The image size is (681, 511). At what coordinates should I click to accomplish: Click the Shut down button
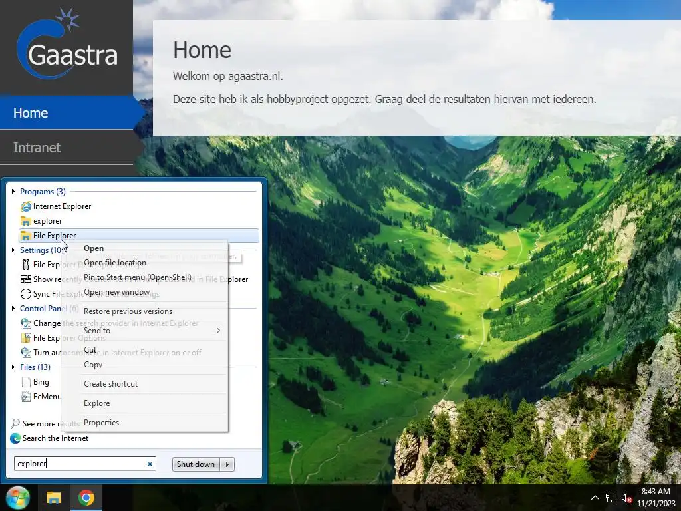click(x=196, y=464)
